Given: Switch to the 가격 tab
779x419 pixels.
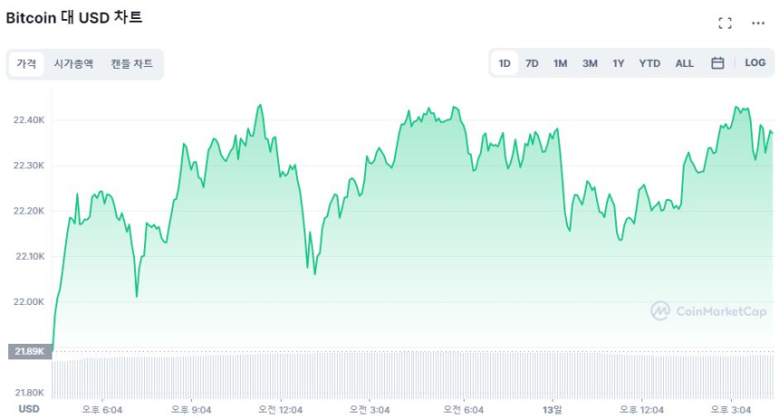Looking at the screenshot, I should click(26, 64).
